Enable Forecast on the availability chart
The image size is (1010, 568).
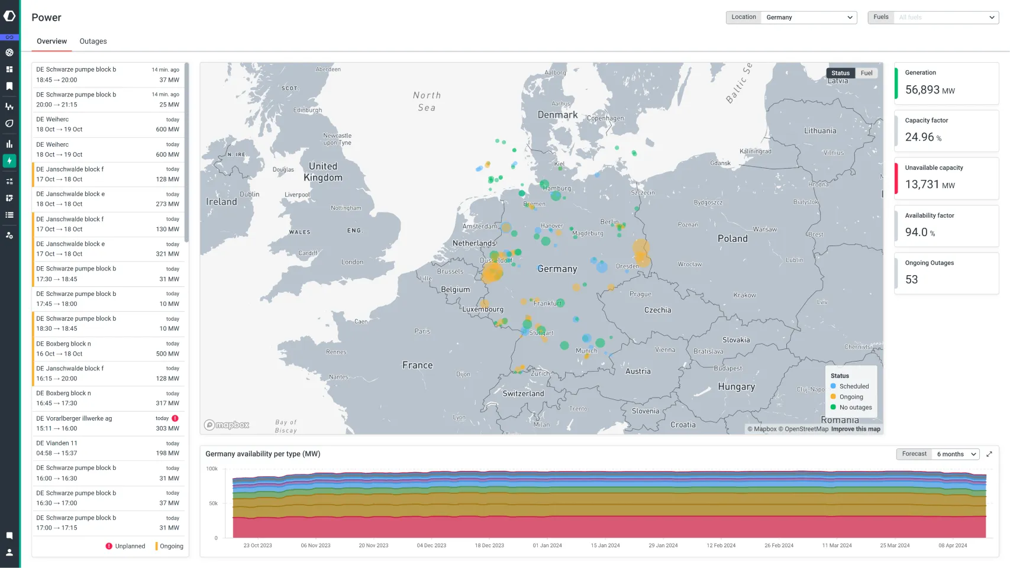coord(913,454)
